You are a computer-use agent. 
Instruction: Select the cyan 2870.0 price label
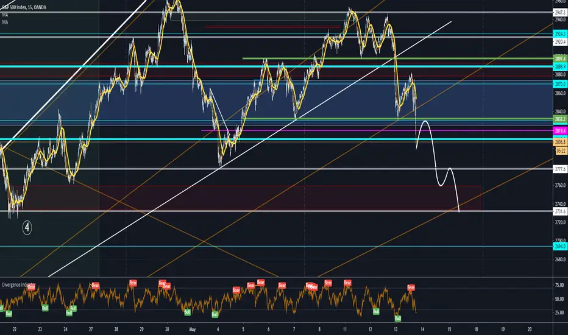pos(560,84)
